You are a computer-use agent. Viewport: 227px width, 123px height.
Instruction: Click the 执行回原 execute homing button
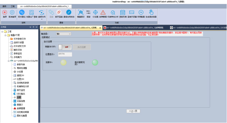(x=82, y=47)
